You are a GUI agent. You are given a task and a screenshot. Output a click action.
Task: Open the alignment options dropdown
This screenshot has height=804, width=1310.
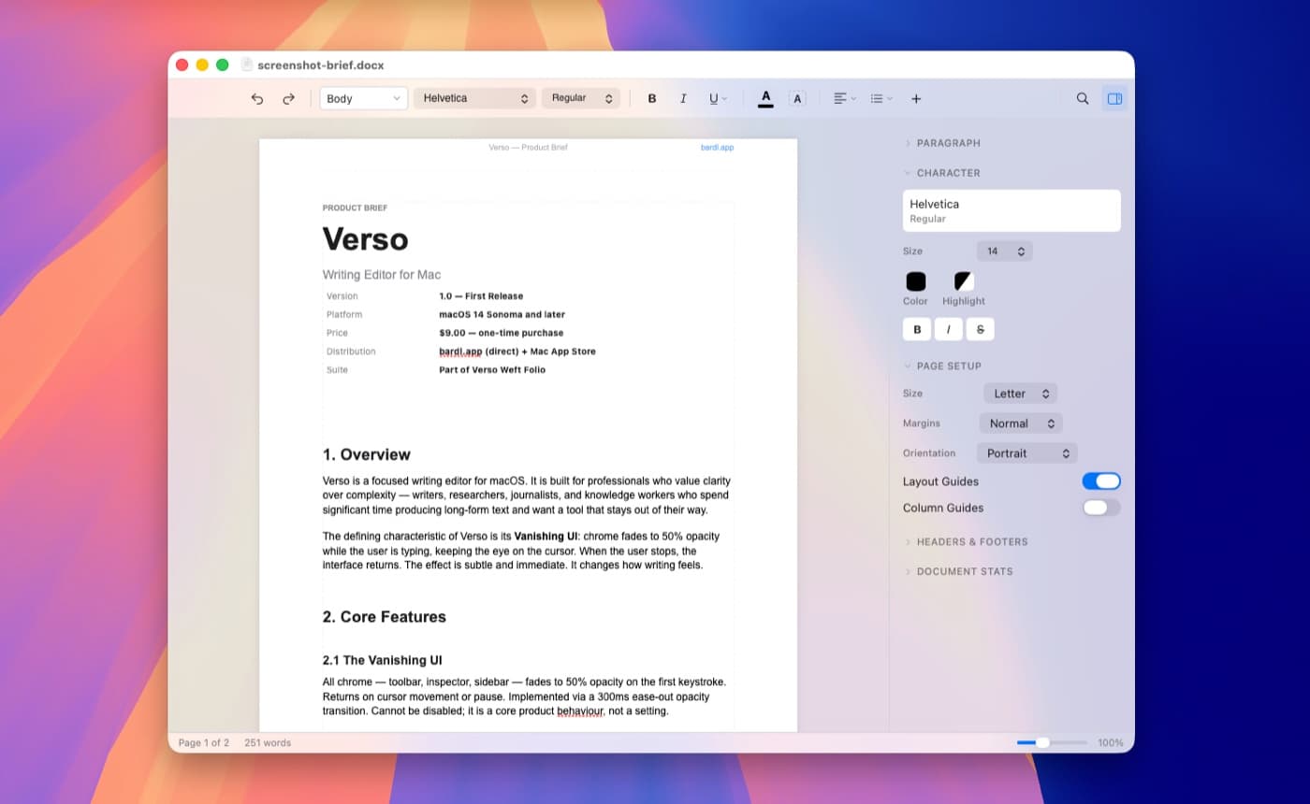click(843, 97)
